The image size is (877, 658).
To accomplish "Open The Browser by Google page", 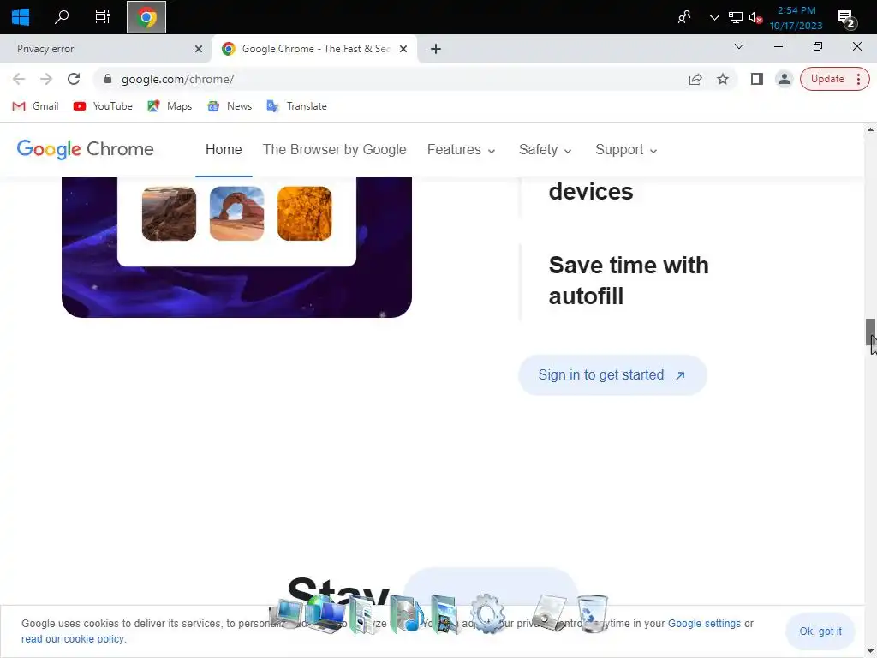I will coord(335,149).
